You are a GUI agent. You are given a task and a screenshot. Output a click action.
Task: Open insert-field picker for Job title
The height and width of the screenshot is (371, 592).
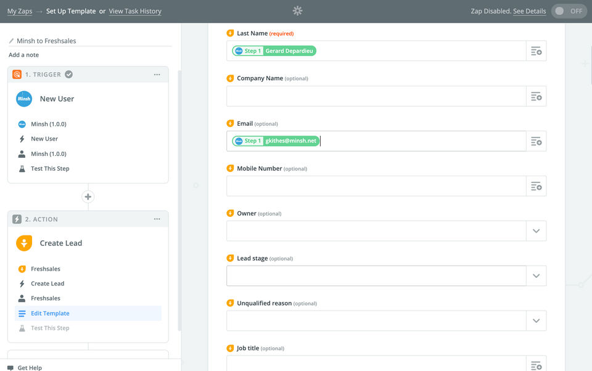pos(536,365)
